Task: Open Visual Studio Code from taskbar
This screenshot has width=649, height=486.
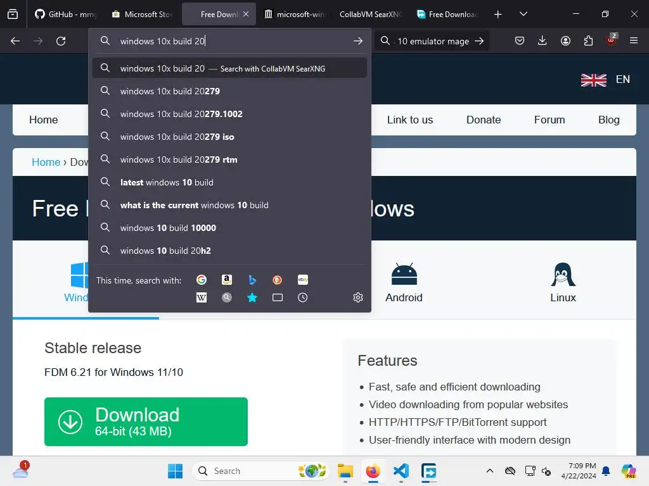Action: (401, 471)
